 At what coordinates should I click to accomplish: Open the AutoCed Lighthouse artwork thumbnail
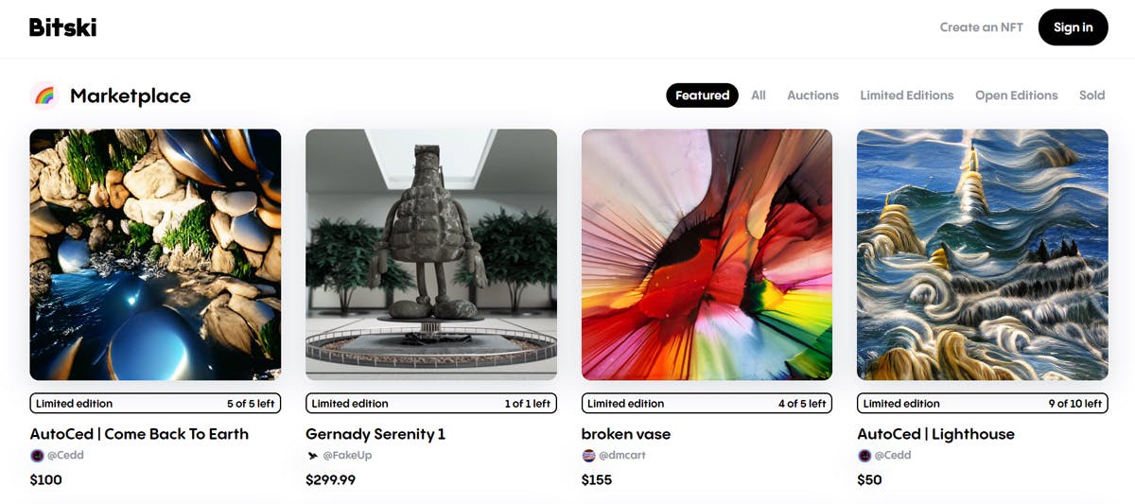(x=983, y=254)
